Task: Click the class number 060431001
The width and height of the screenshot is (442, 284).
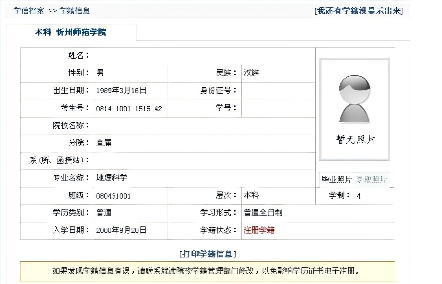Action: [x=113, y=196]
